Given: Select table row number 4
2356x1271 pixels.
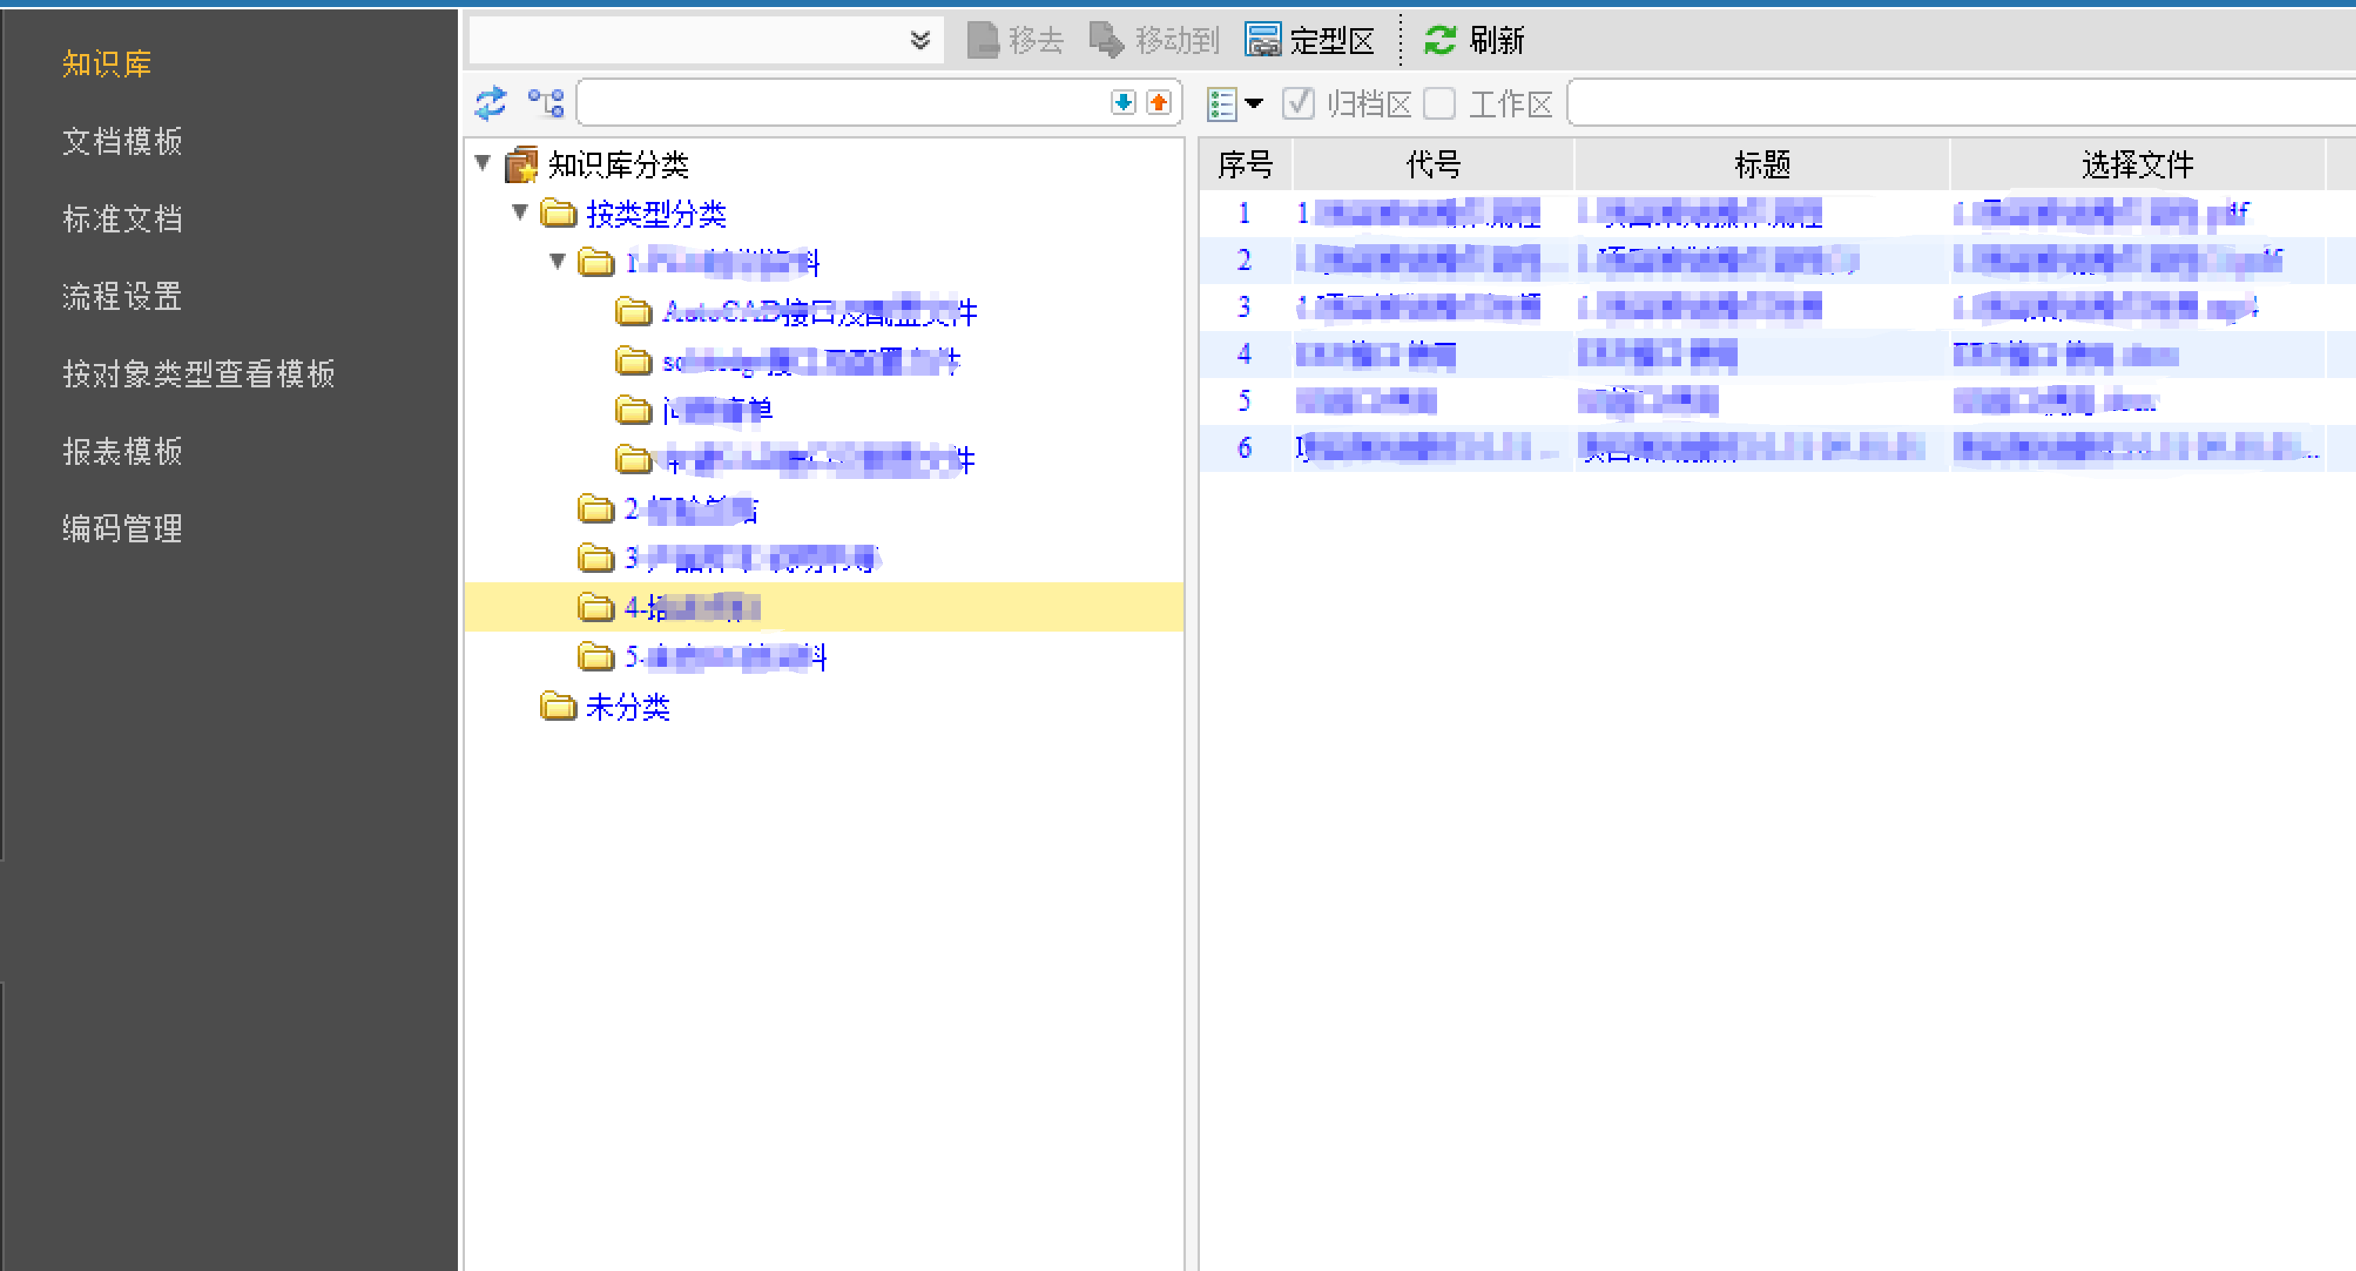Looking at the screenshot, I should 1244,354.
